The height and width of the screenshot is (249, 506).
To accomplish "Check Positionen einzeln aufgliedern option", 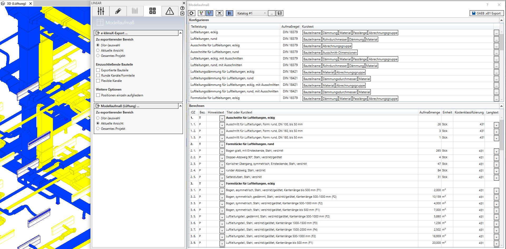I will click(x=98, y=95).
